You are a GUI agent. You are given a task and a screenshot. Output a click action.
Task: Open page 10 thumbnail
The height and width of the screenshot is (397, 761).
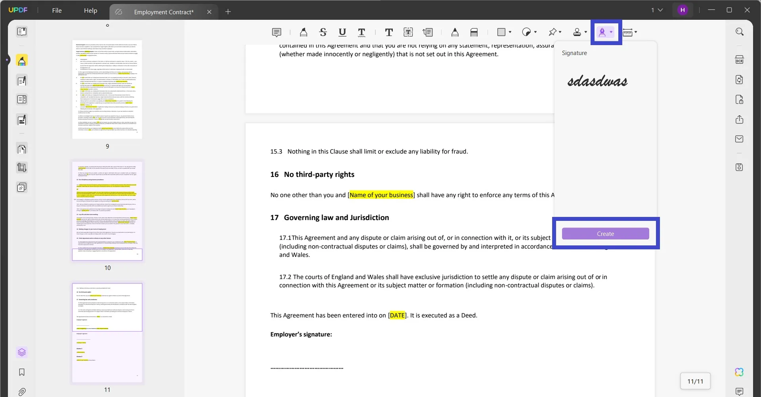(107, 211)
